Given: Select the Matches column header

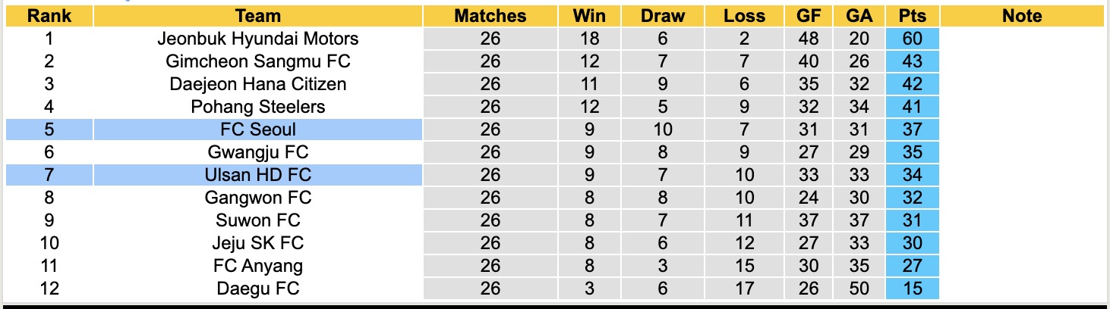Looking at the screenshot, I should pos(490,16).
